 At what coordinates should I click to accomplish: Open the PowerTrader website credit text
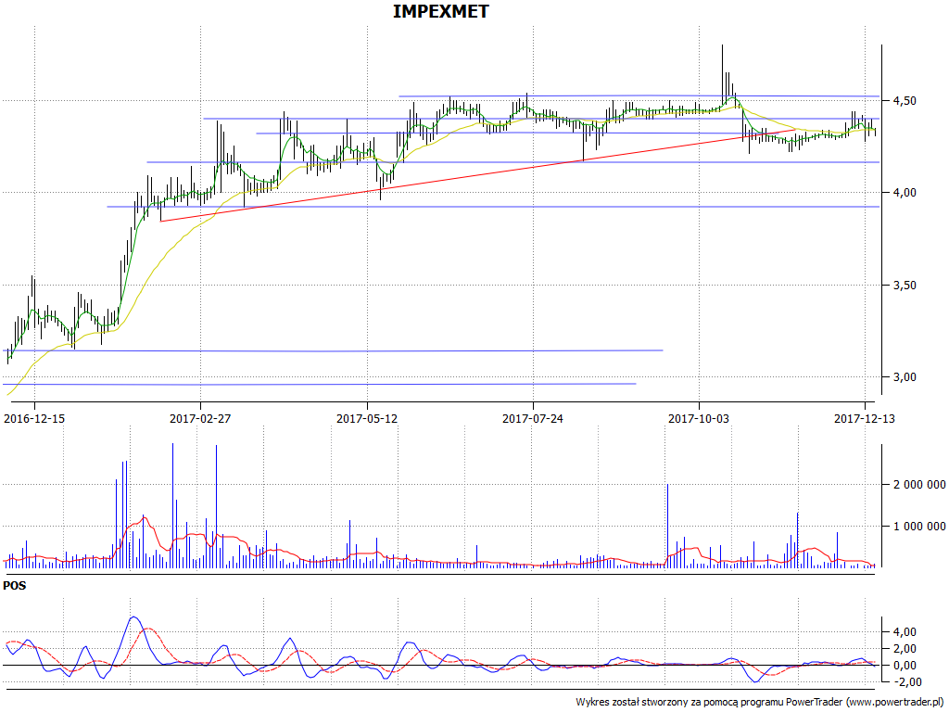click(759, 703)
